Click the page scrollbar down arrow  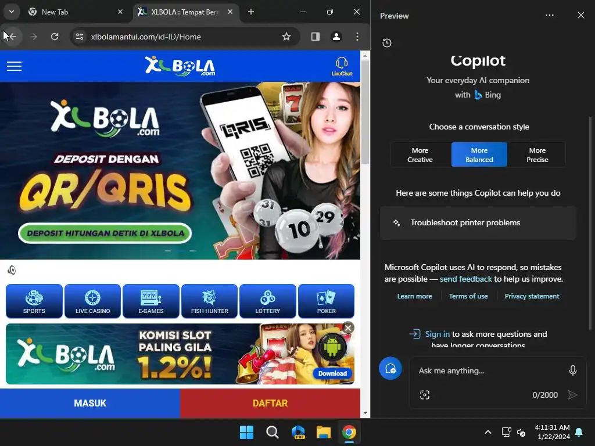[x=365, y=413]
